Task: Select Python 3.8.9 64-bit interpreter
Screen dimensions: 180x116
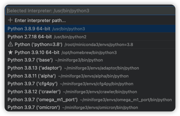Action: 29,29
